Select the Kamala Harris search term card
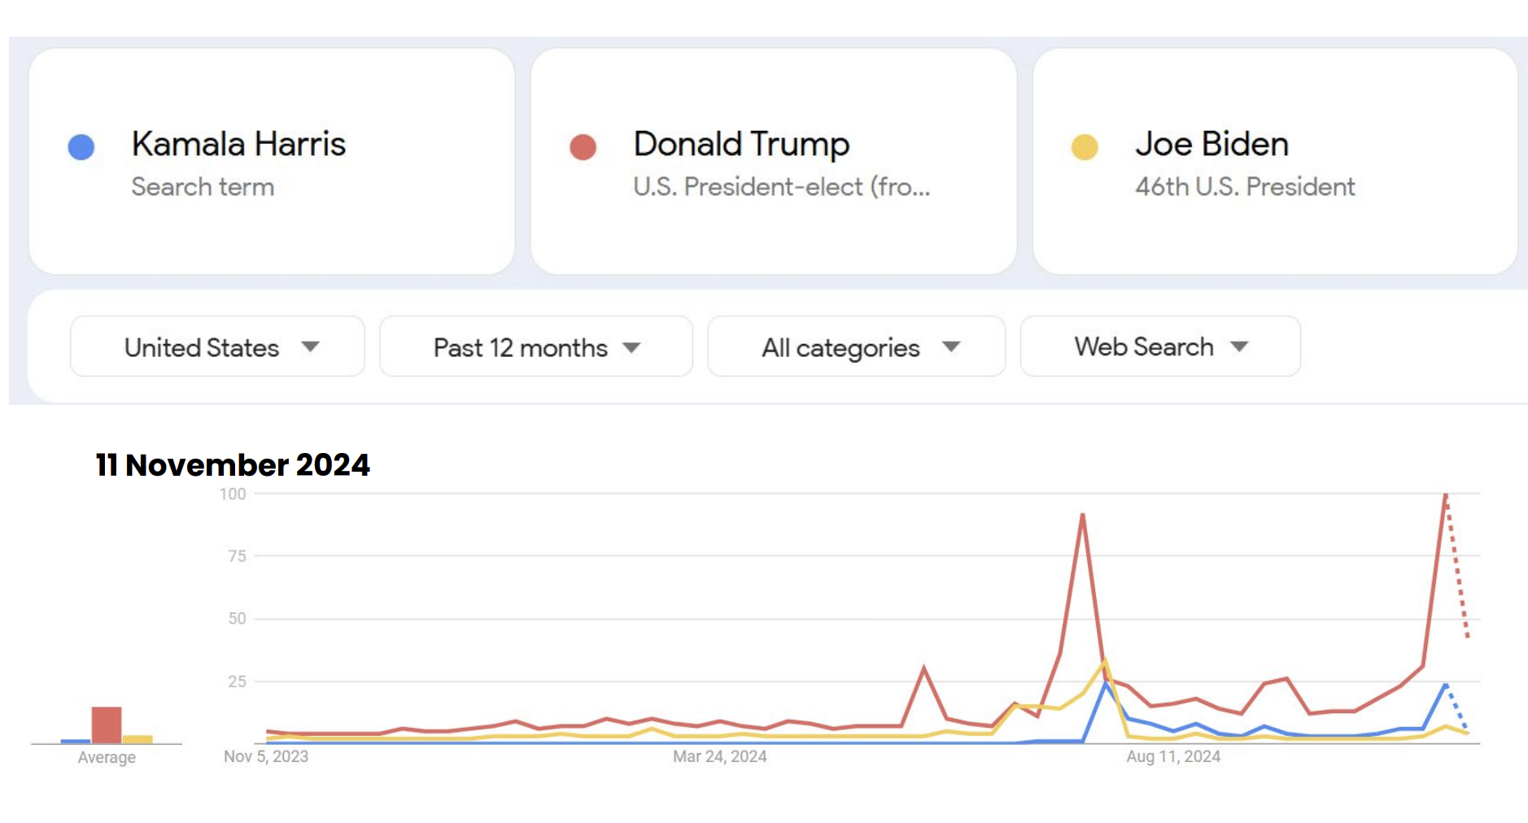Viewport: 1528px width, 823px height. pyautogui.click(x=272, y=161)
